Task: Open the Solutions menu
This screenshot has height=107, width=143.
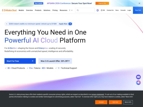Action: [x=47, y=10]
